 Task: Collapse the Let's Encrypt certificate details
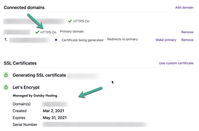(26, 87)
